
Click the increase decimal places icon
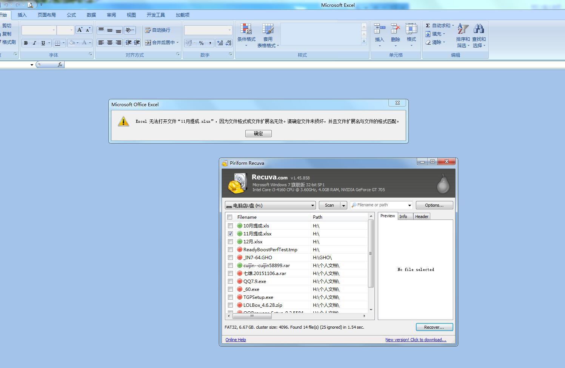(x=220, y=43)
